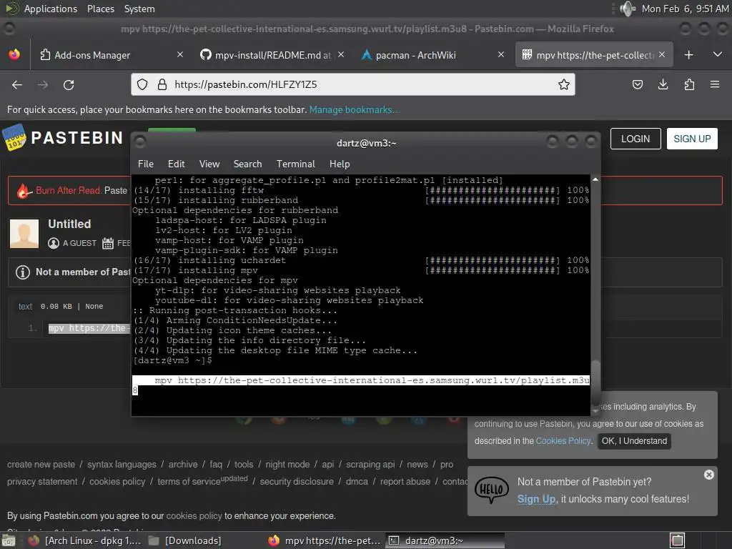The height and width of the screenshot is (549, 732).
Task: Click the Pastebin logo
Action: [x=63, y=138]
